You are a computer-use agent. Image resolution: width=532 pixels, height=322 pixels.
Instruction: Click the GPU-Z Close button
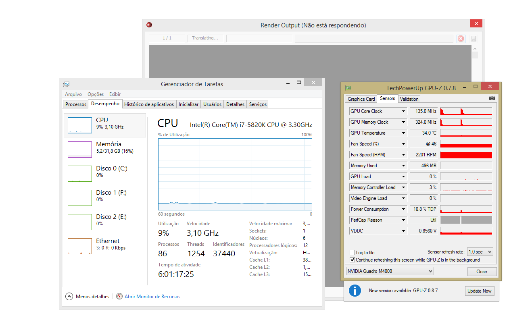[482, 272]
